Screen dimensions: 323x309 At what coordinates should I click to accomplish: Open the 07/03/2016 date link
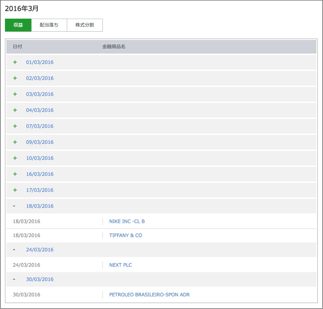click(40, 126)
